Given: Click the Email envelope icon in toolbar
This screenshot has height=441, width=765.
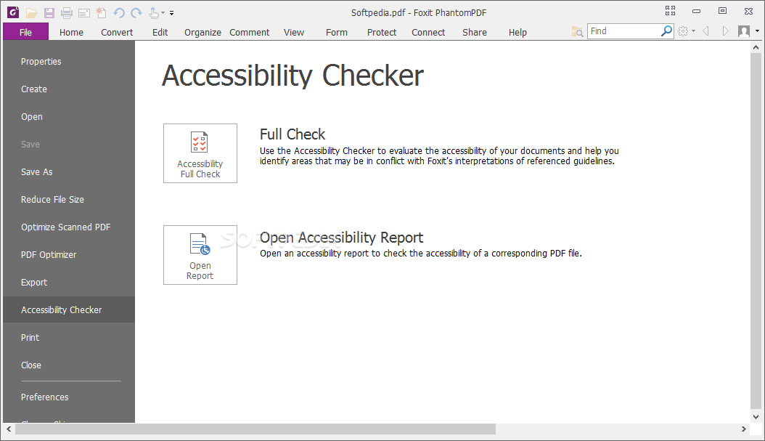Looking at the screenshot, I should pos(84,13).
